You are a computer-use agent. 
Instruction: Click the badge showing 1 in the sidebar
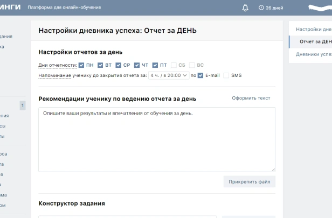coord(22,106)
